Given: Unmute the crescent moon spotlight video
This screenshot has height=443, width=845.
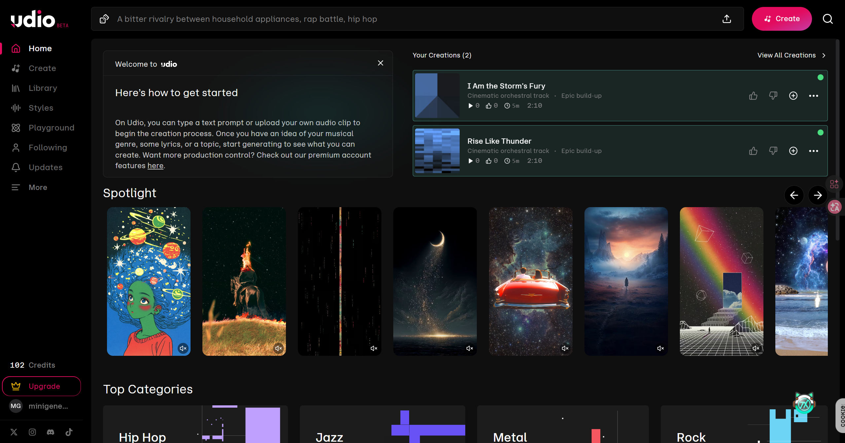Looking at the screenshot, I should (x=470, y=348).
